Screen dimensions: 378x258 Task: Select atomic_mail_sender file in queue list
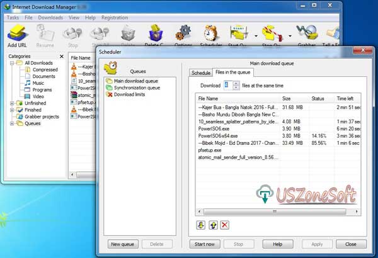click(x=278, y=157)
